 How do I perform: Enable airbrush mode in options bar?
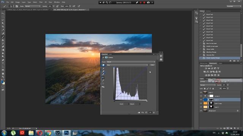[x=74, y=6]
